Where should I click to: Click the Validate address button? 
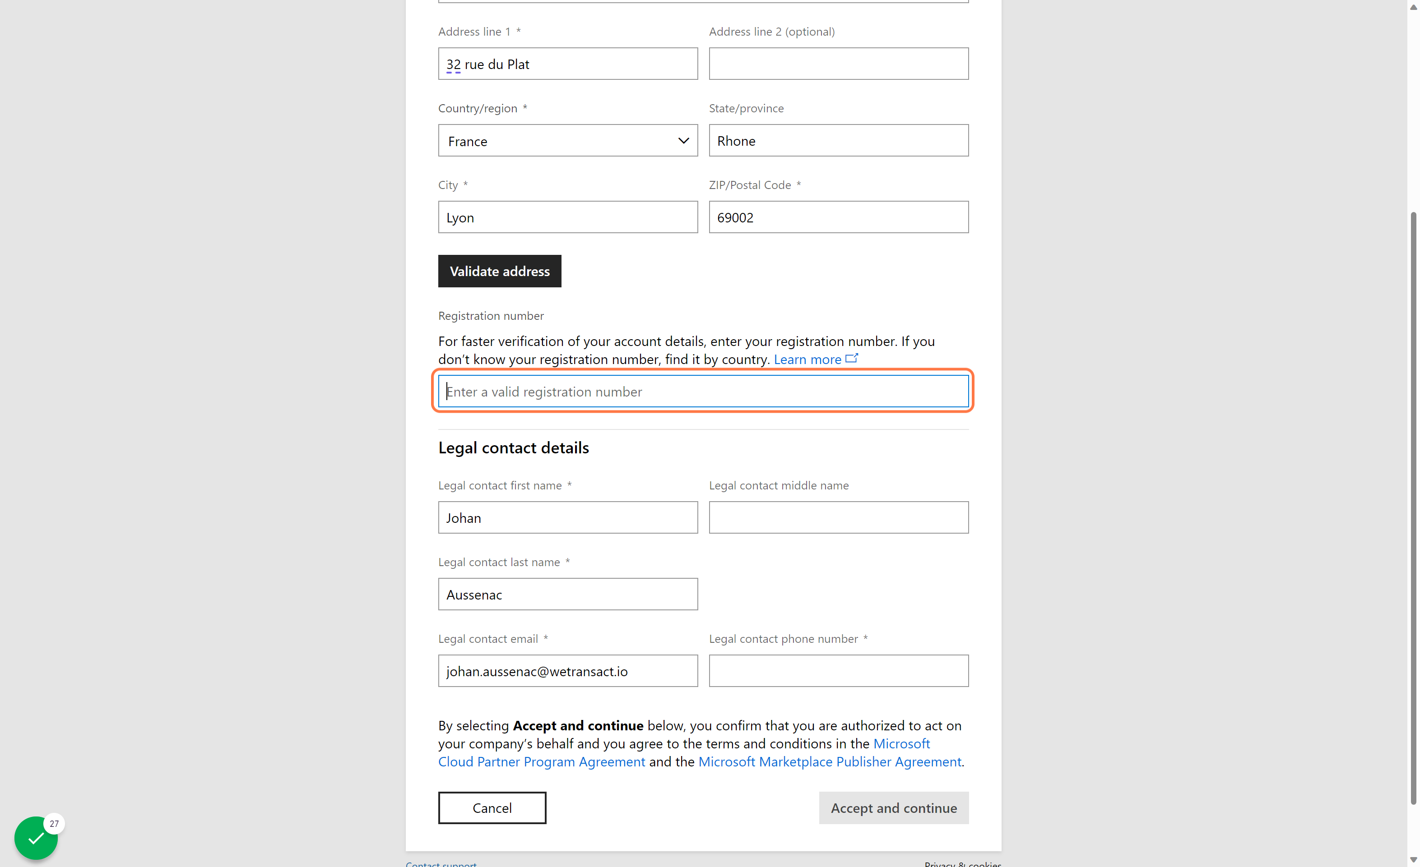tap(500, 271)
